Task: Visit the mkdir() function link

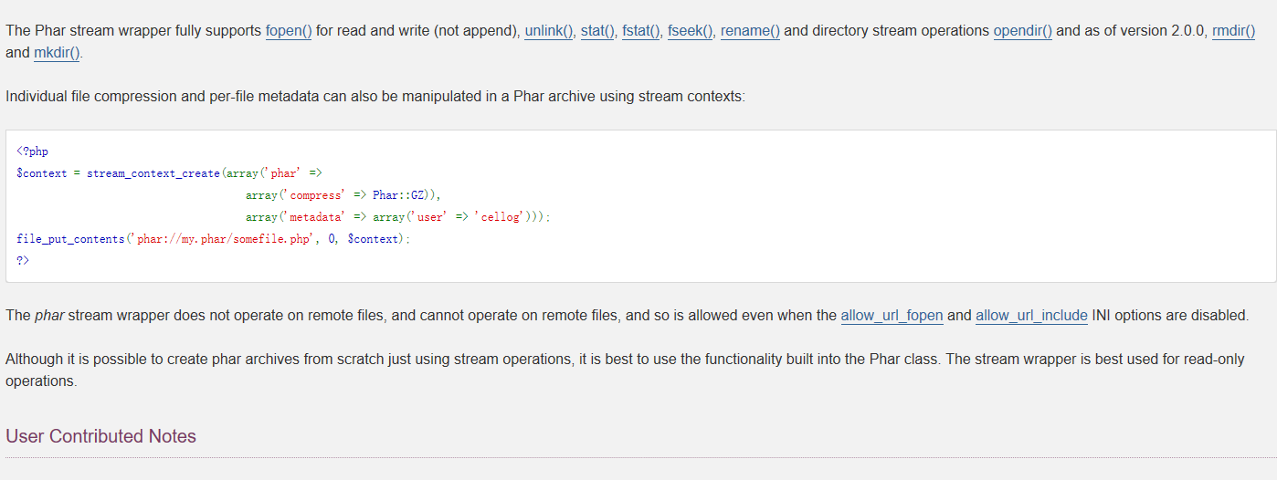Action: tap(58, 53)
